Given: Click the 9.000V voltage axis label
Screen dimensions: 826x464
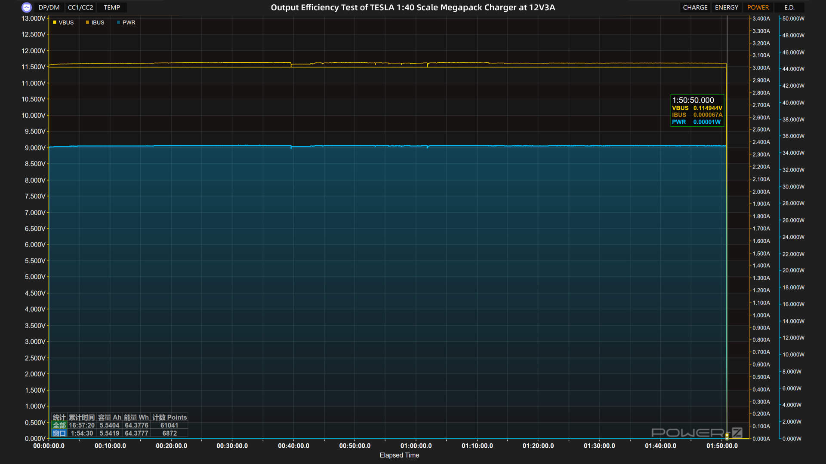Looking at the screenshot, I should (x=35, y=148).
